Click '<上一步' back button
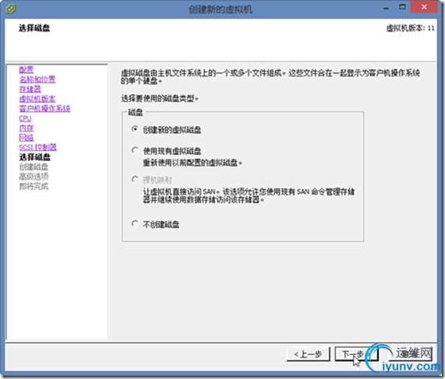The width and height of the screenshot is (445, 379). tap(308, 354)
